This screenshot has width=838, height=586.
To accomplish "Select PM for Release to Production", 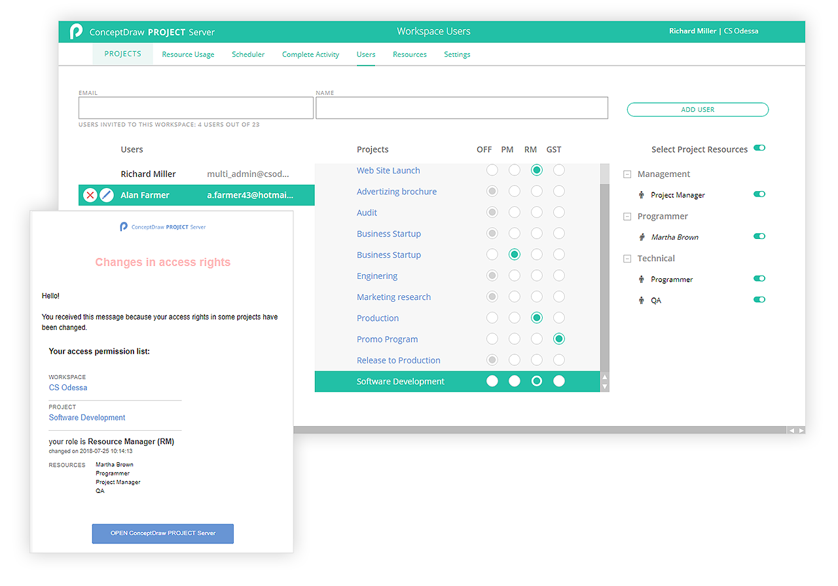I will [515, 360].
